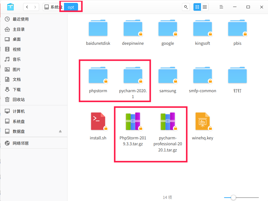Open 图片 in the sidebar

34,69
